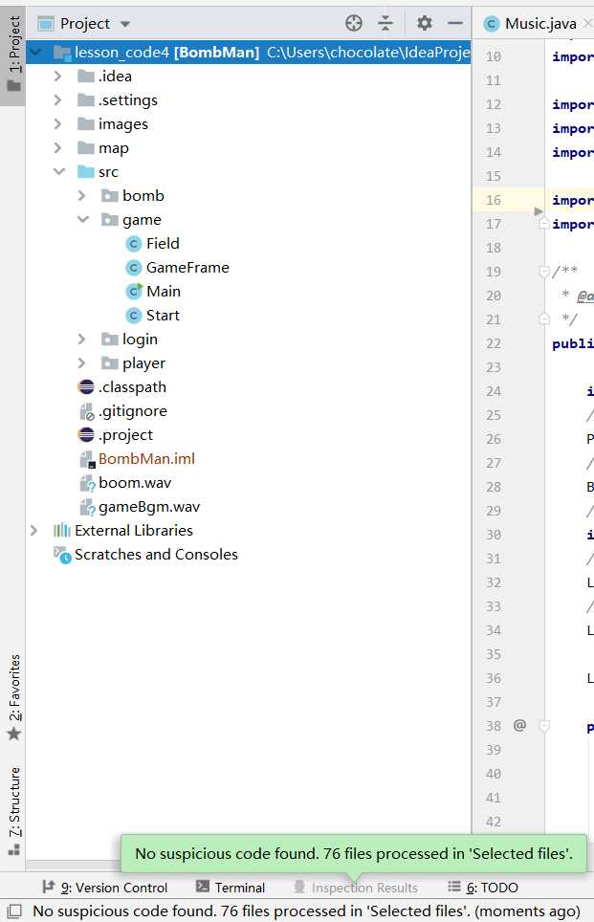The height and width of the screenshot is (922, 594).
Task: Expand the map folder
Action: click(x=57, y=148)
